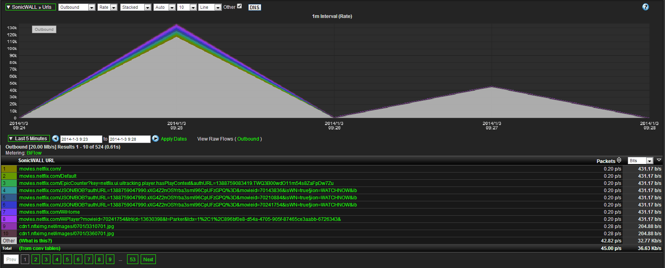
Task: Go to the previous time range arrow
Action: (x=56, y=139)
